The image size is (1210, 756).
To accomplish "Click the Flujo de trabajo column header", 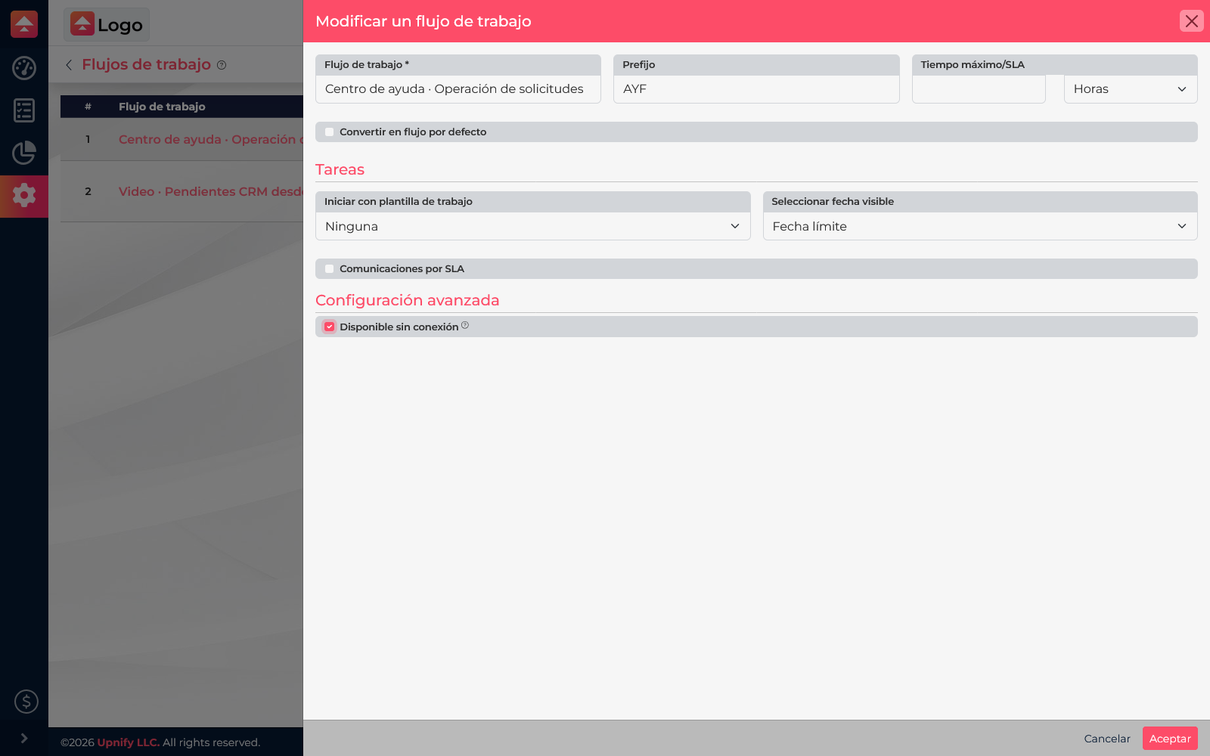I will 162,107.
